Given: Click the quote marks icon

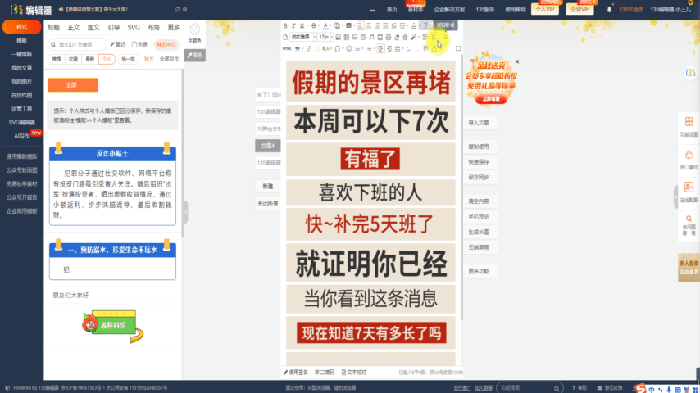Looking at the screenshot, I should coord(297,48).
